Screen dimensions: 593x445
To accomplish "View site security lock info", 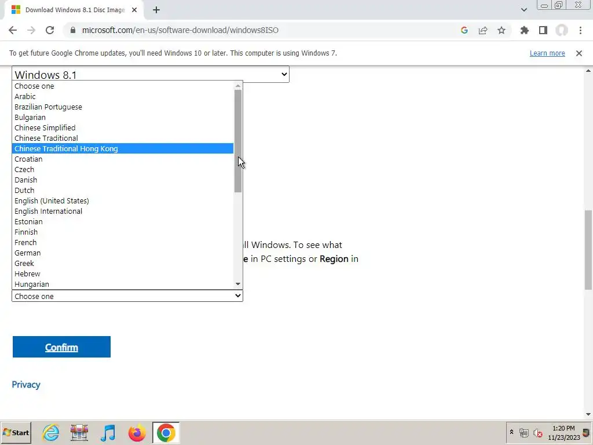I will click(73, 30).
